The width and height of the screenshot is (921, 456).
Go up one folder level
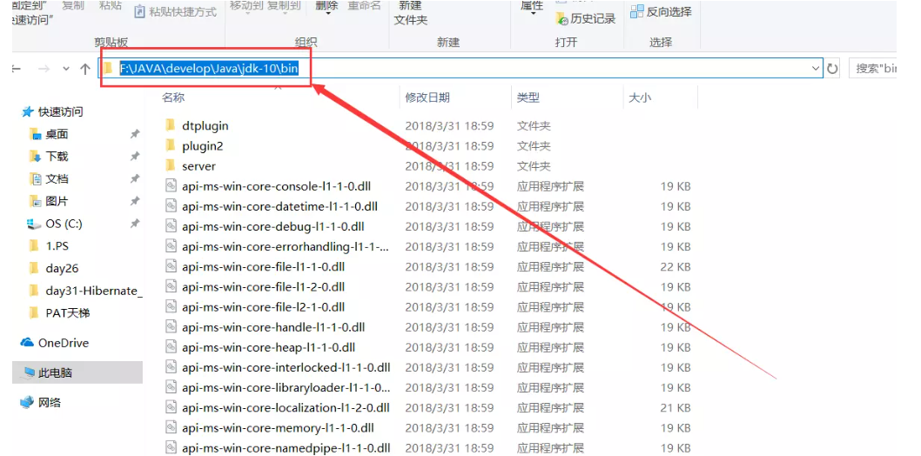point(84,70)
